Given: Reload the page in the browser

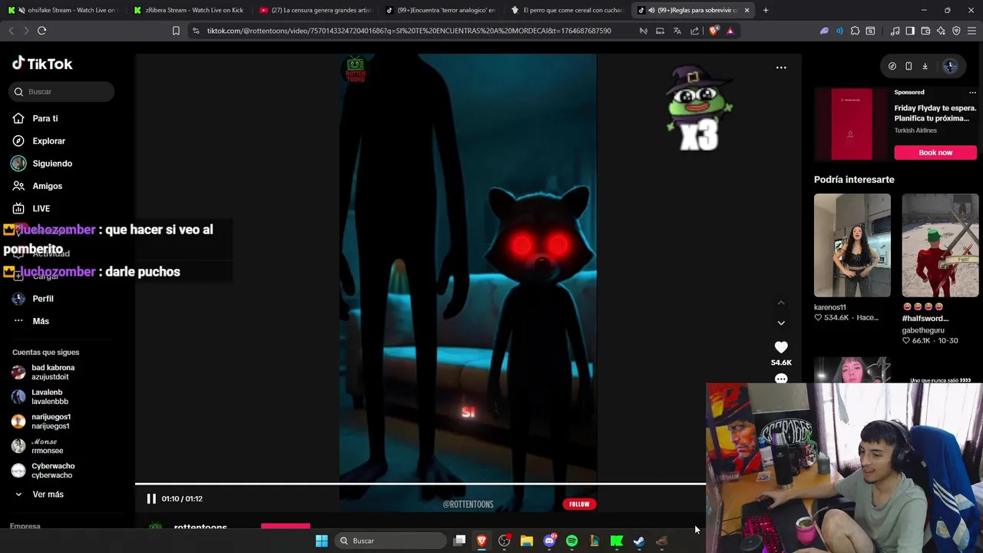Looking at the screenshot, I should pyautogui.click(x=41, y=31).
